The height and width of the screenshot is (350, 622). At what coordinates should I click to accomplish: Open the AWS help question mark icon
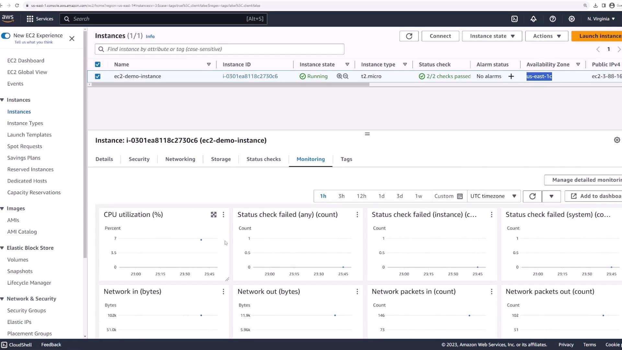click(x=553, y=19)
